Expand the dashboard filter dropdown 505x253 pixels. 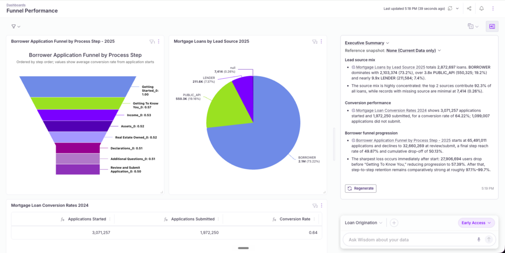[16, 27]
